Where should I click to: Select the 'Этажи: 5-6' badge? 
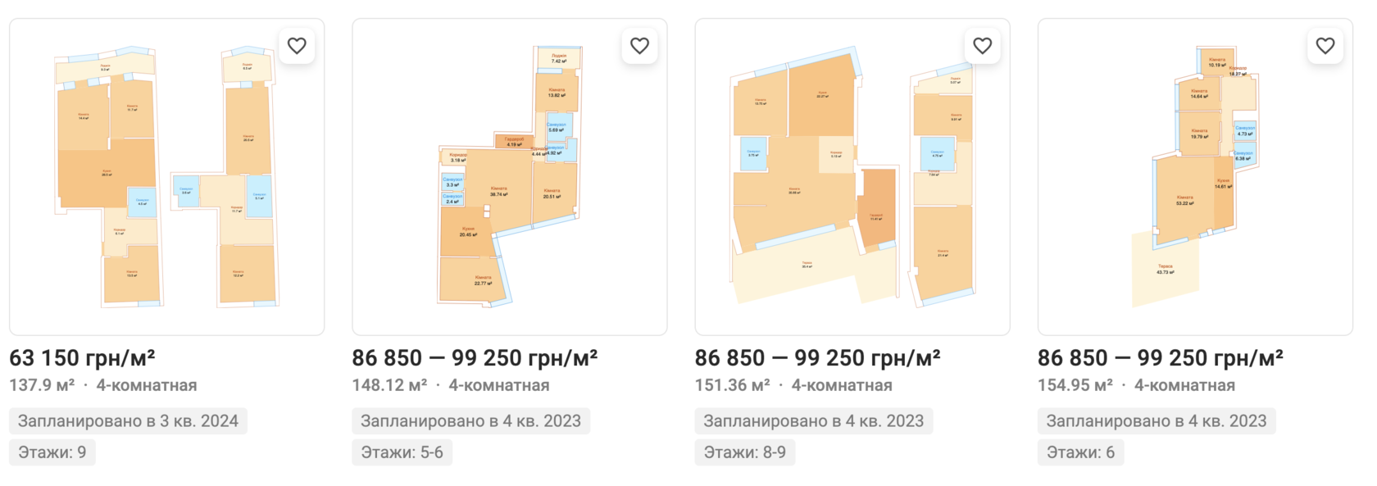tap(402, 452)
